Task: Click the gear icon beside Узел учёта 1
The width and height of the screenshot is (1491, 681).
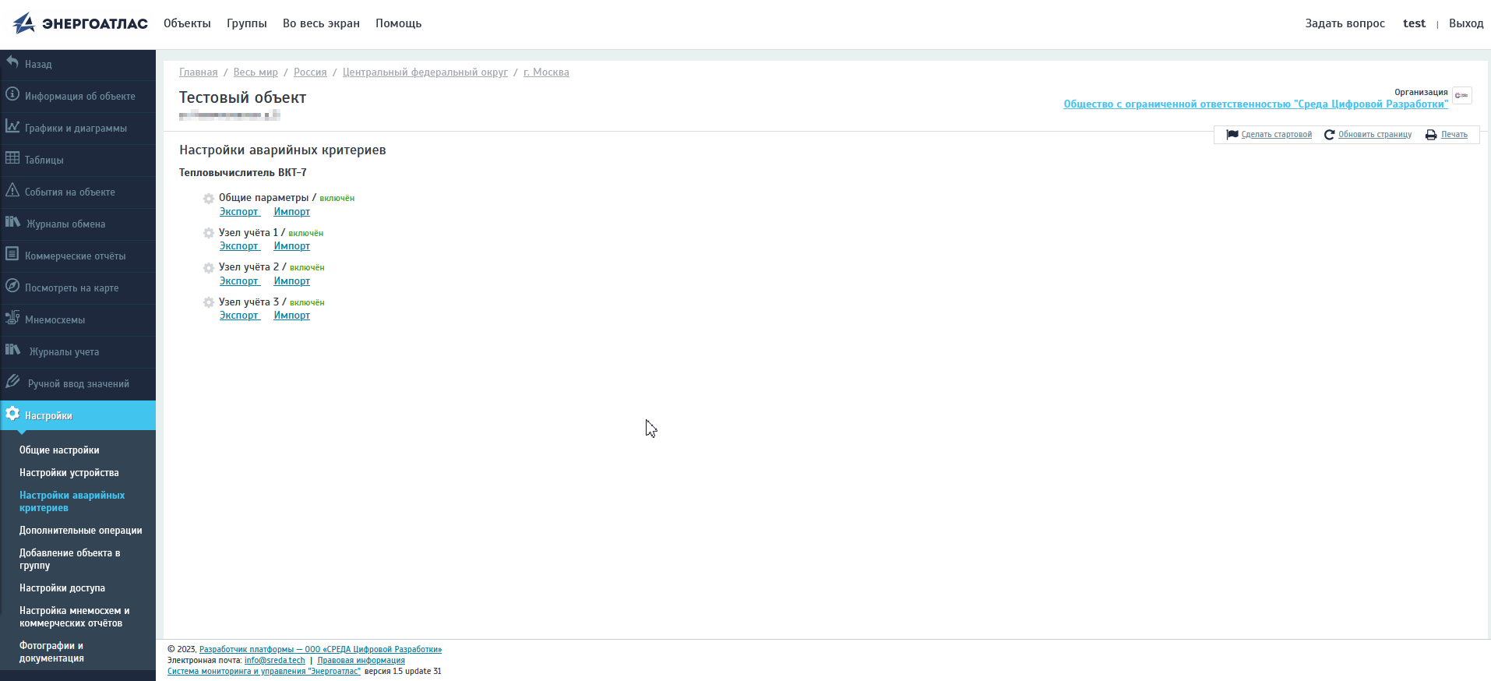Action: pos(209,233)
